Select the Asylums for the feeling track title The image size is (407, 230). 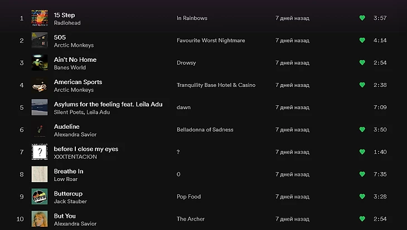(108, 104)
